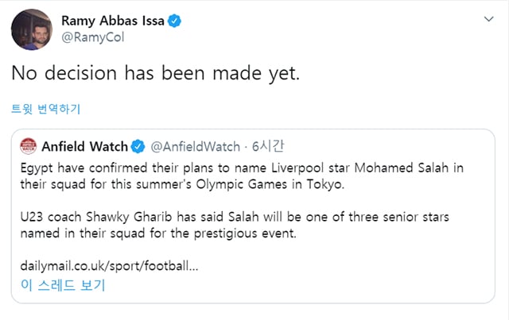Click the 'prestigious event' line in quoted tweet

(158, 233)
